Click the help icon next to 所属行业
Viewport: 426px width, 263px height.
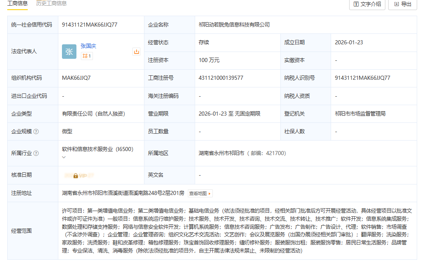pos(36,153)
